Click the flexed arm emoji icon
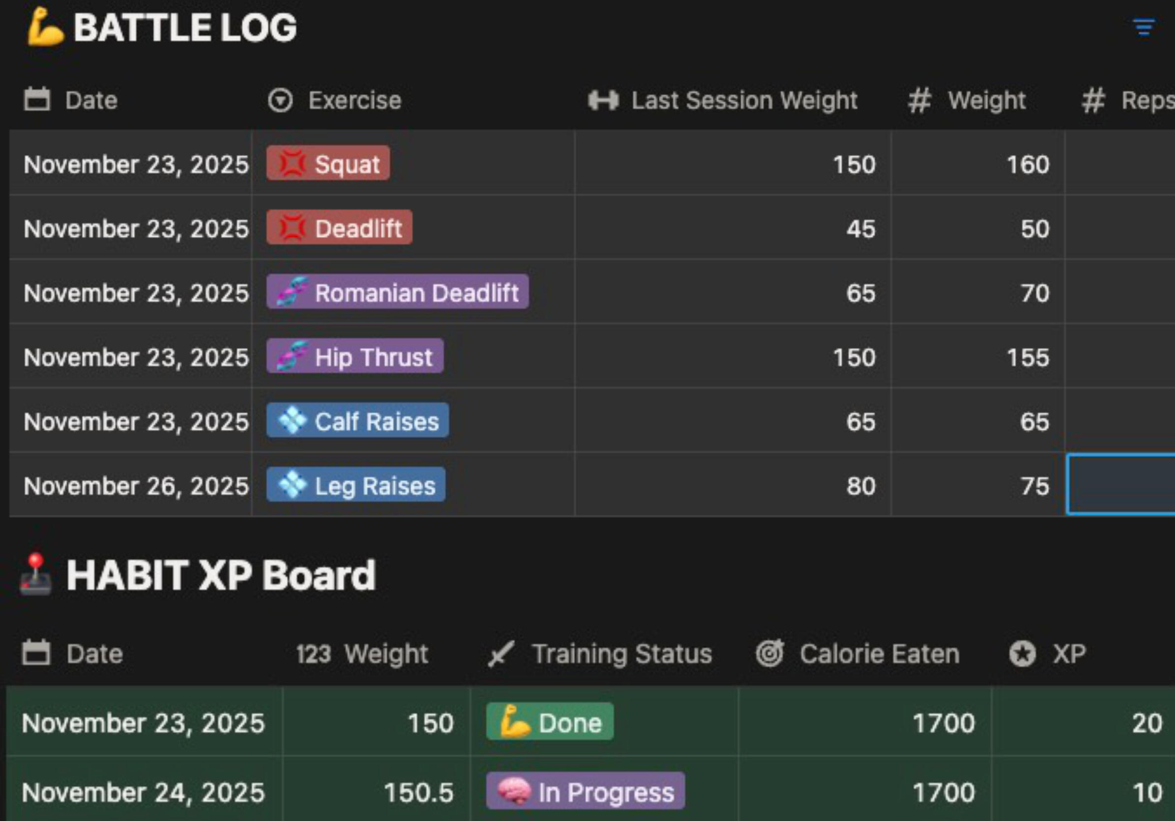 [x=45, y=27]
